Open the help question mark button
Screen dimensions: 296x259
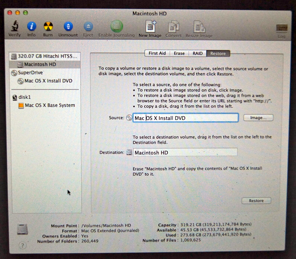click(23, 245)
